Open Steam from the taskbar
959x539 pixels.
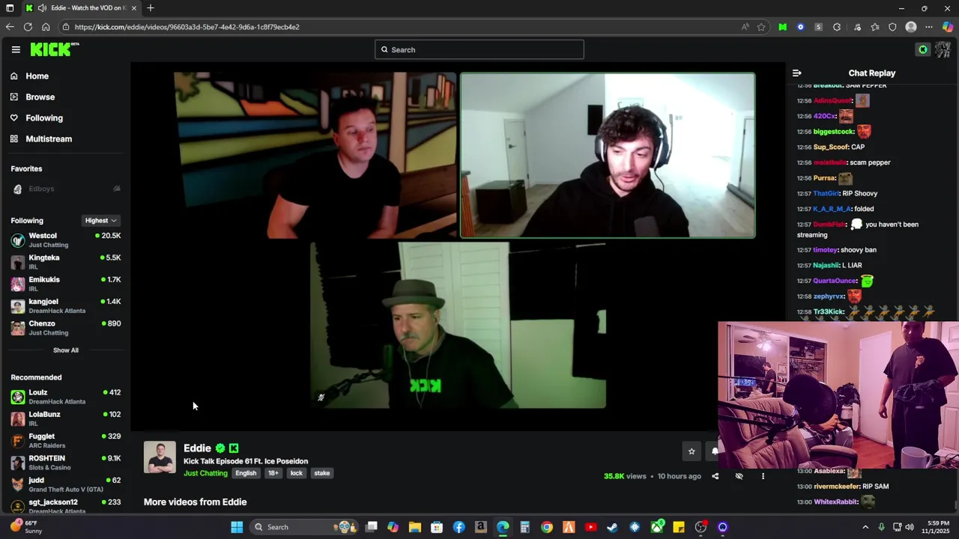pyautogui.click(x=613, y=527)
